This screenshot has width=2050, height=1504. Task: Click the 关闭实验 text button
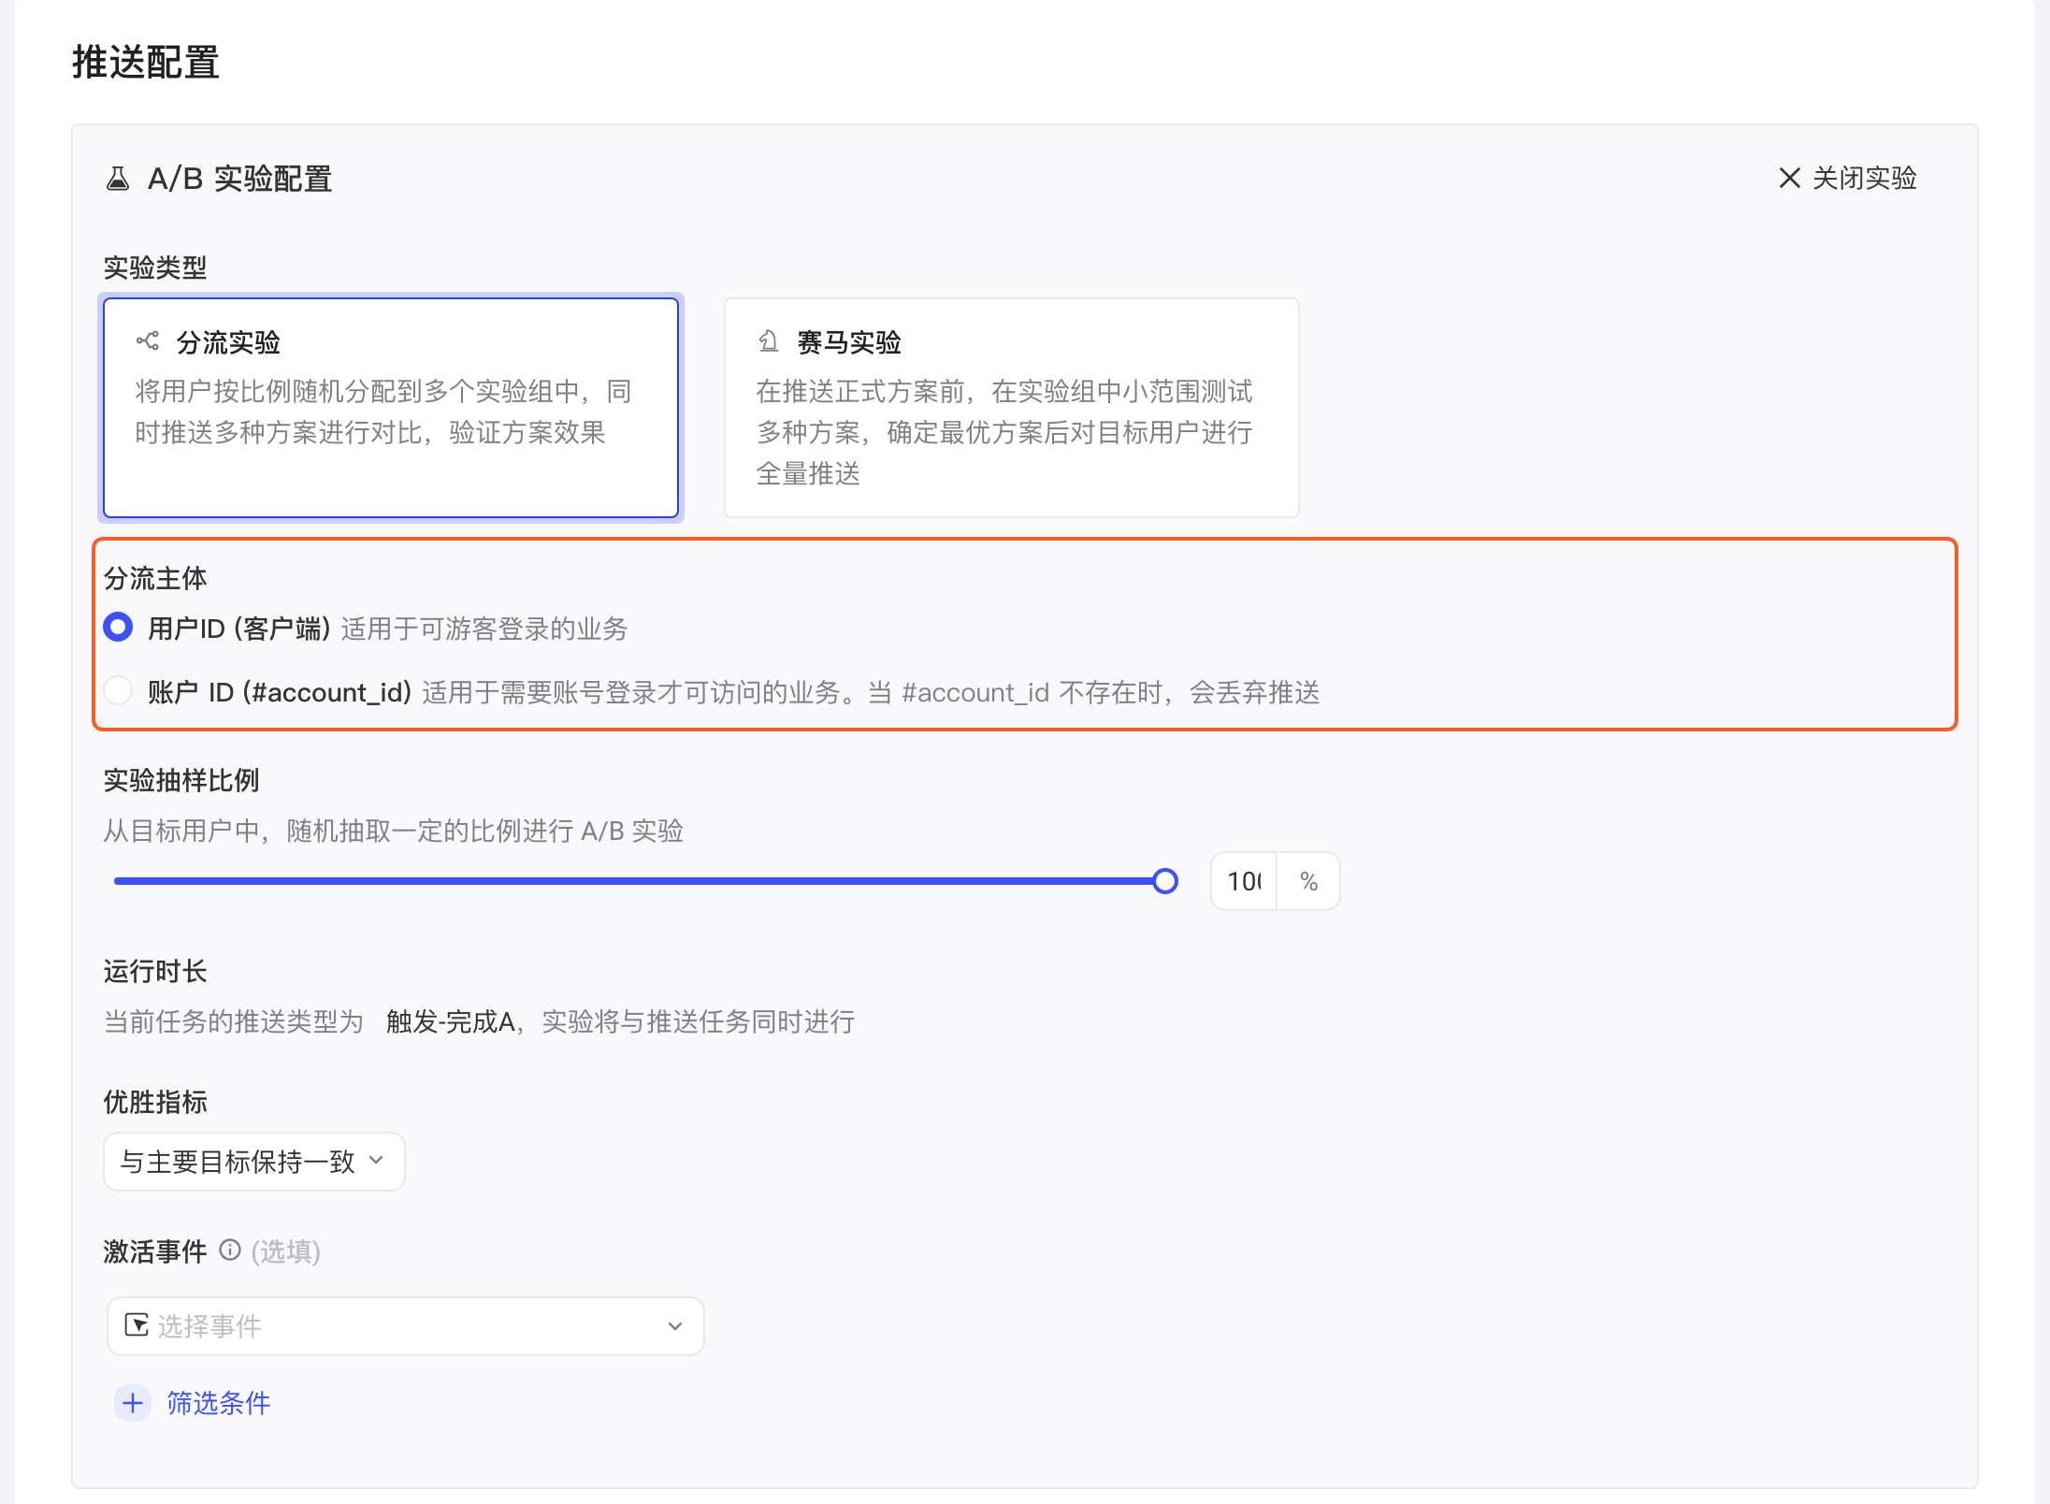(x=1864, y=178)
